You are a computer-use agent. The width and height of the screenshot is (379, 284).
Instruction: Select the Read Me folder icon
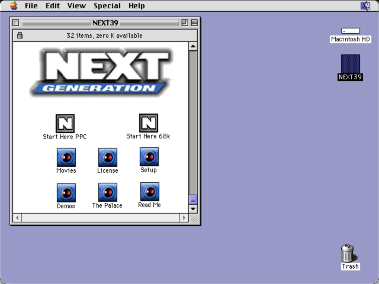pos(150,192)
